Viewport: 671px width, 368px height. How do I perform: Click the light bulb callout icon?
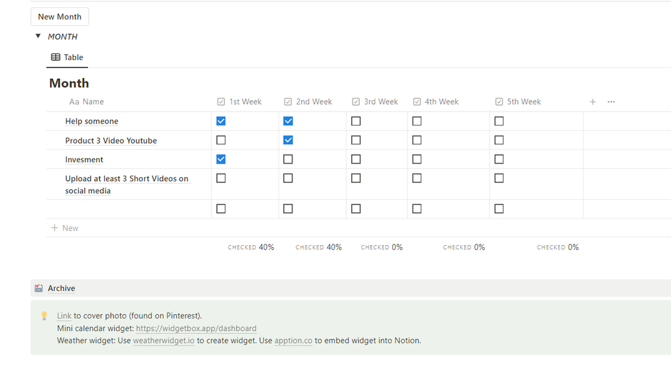44,316
